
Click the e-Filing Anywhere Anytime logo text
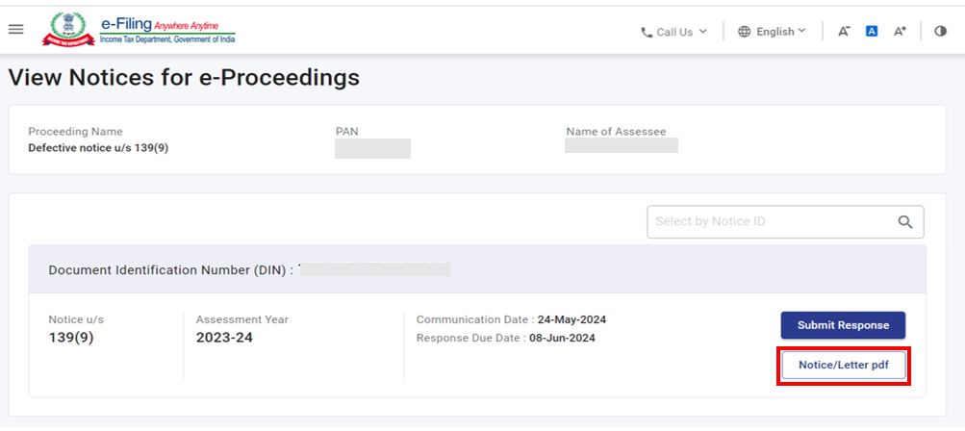167,29
